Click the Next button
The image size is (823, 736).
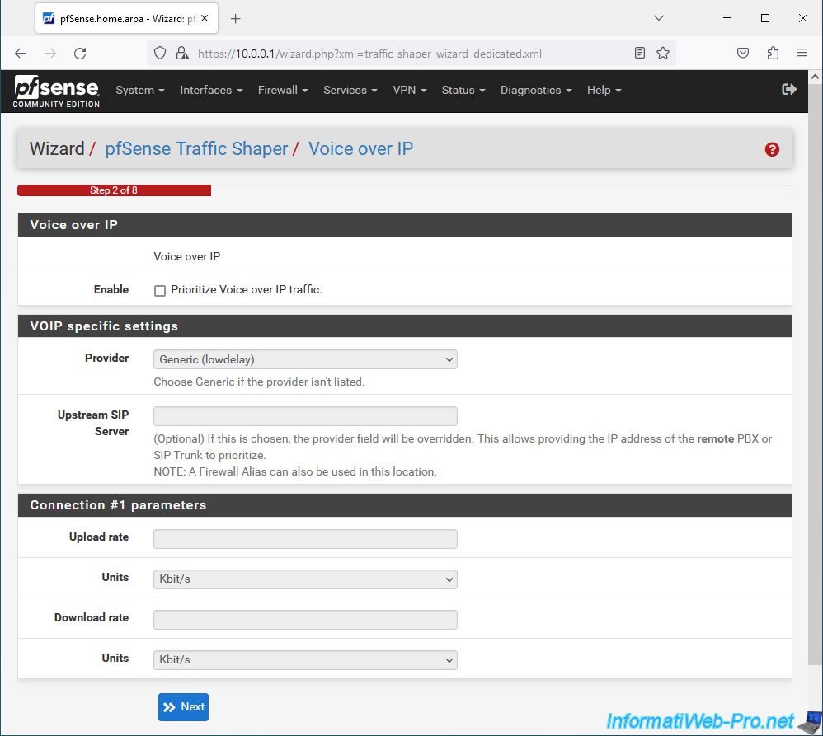tap(183, 706)
